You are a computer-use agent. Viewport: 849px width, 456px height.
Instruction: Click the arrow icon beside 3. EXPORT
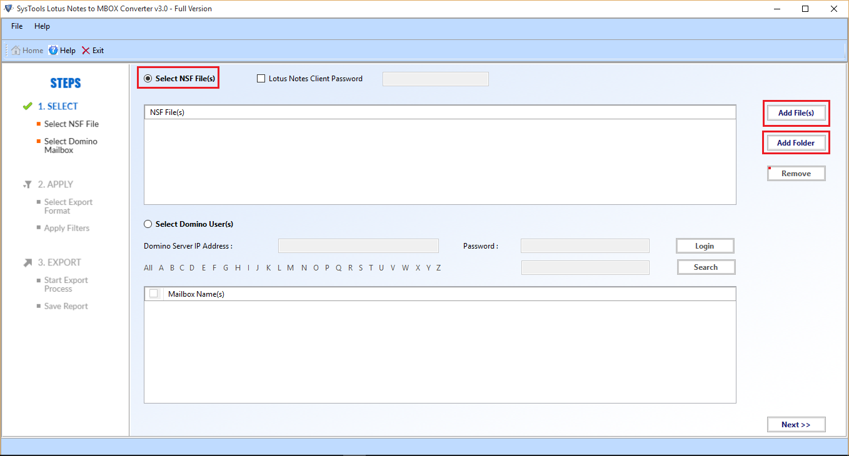(x=28, y=263)
